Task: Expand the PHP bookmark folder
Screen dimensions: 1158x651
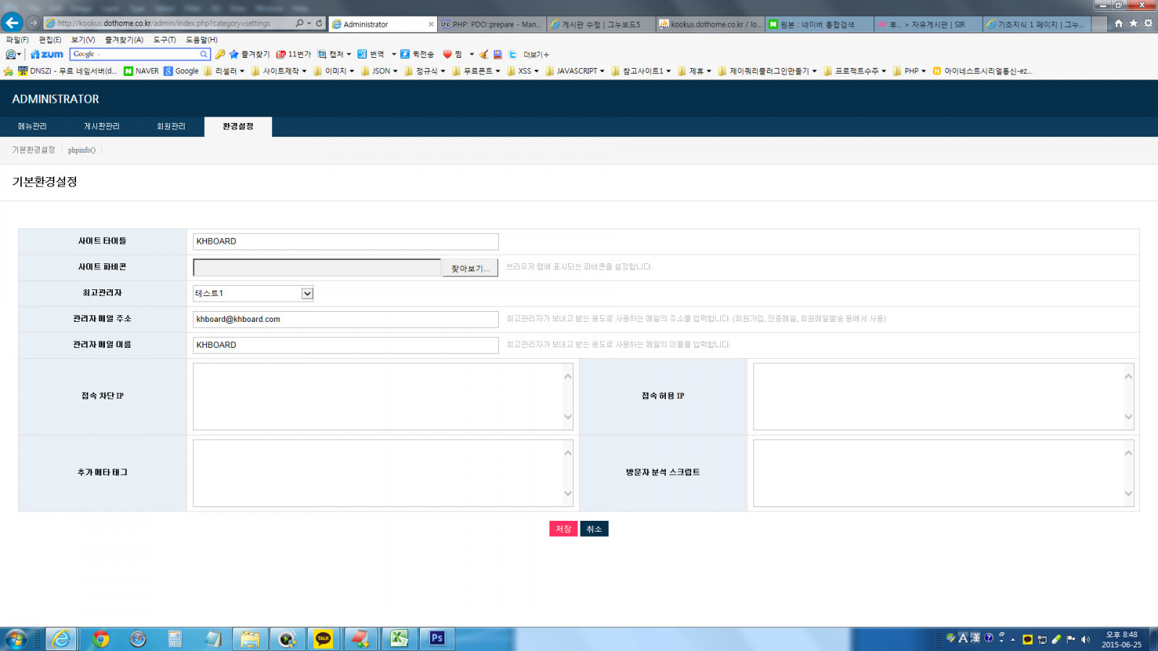Action: click(x=910, y=71)
